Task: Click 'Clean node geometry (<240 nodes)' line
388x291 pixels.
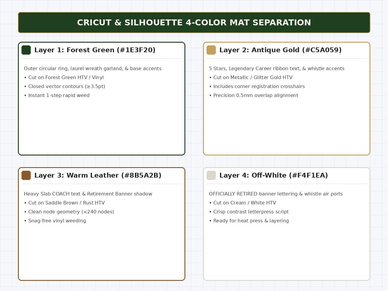Action: coord(69,212)
